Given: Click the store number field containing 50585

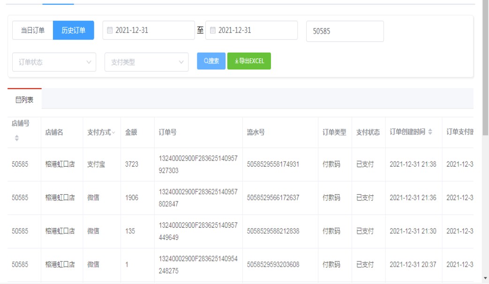Looking at the screenshot, I should point(345,31).
